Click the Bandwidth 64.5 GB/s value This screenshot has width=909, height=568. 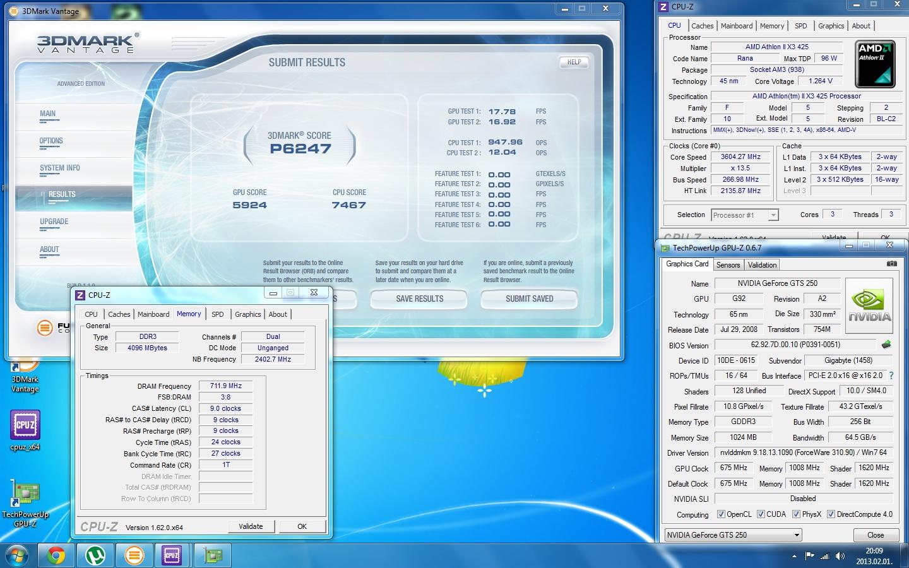pyautogui.click(x=860, y=437)
